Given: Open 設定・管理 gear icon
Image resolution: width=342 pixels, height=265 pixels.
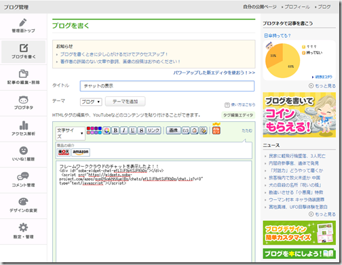Looking at the screenshot, I should (23, 228).
